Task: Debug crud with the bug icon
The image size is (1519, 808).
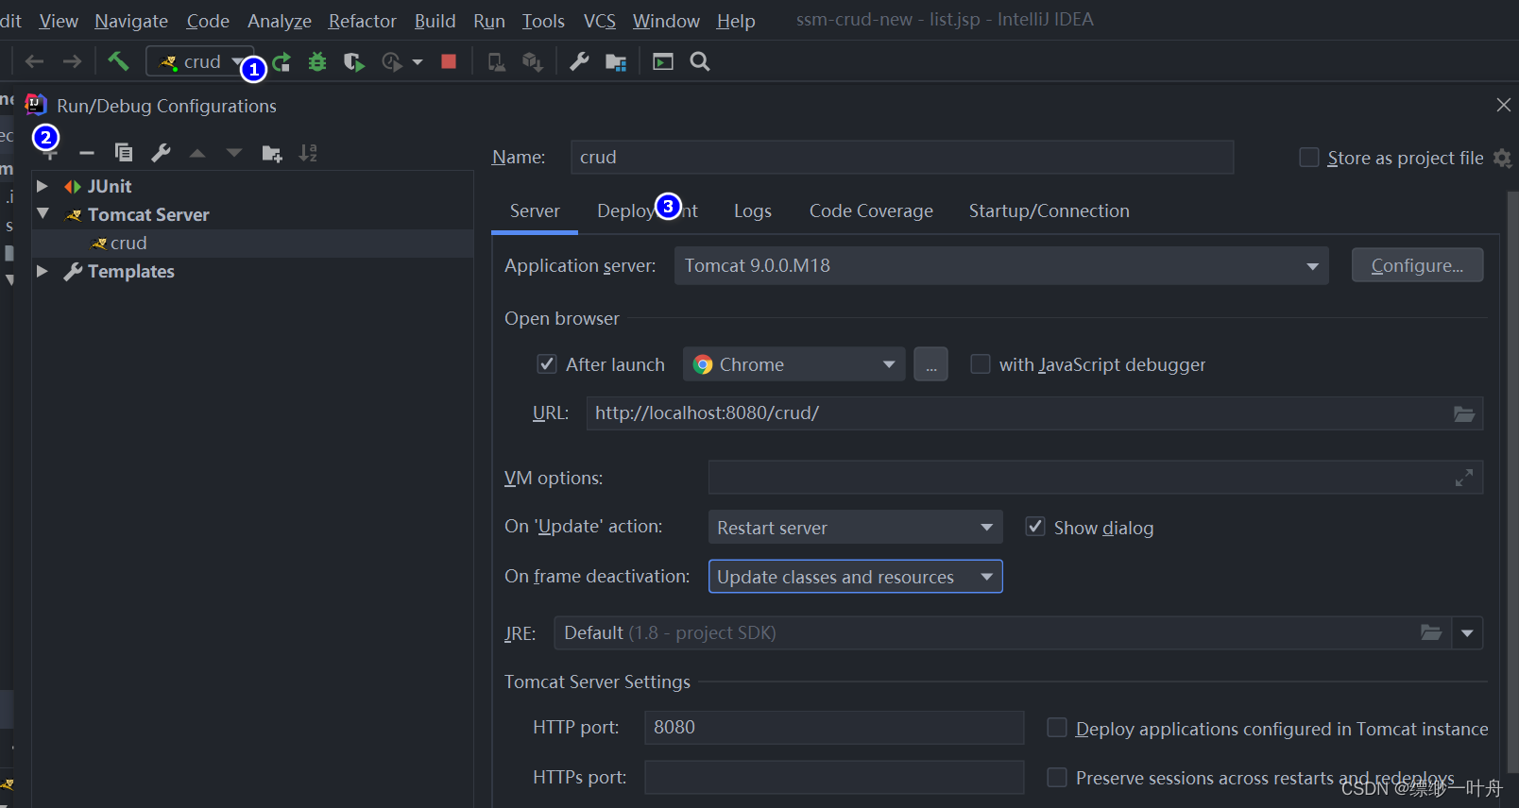Action: tap(317, 61)
